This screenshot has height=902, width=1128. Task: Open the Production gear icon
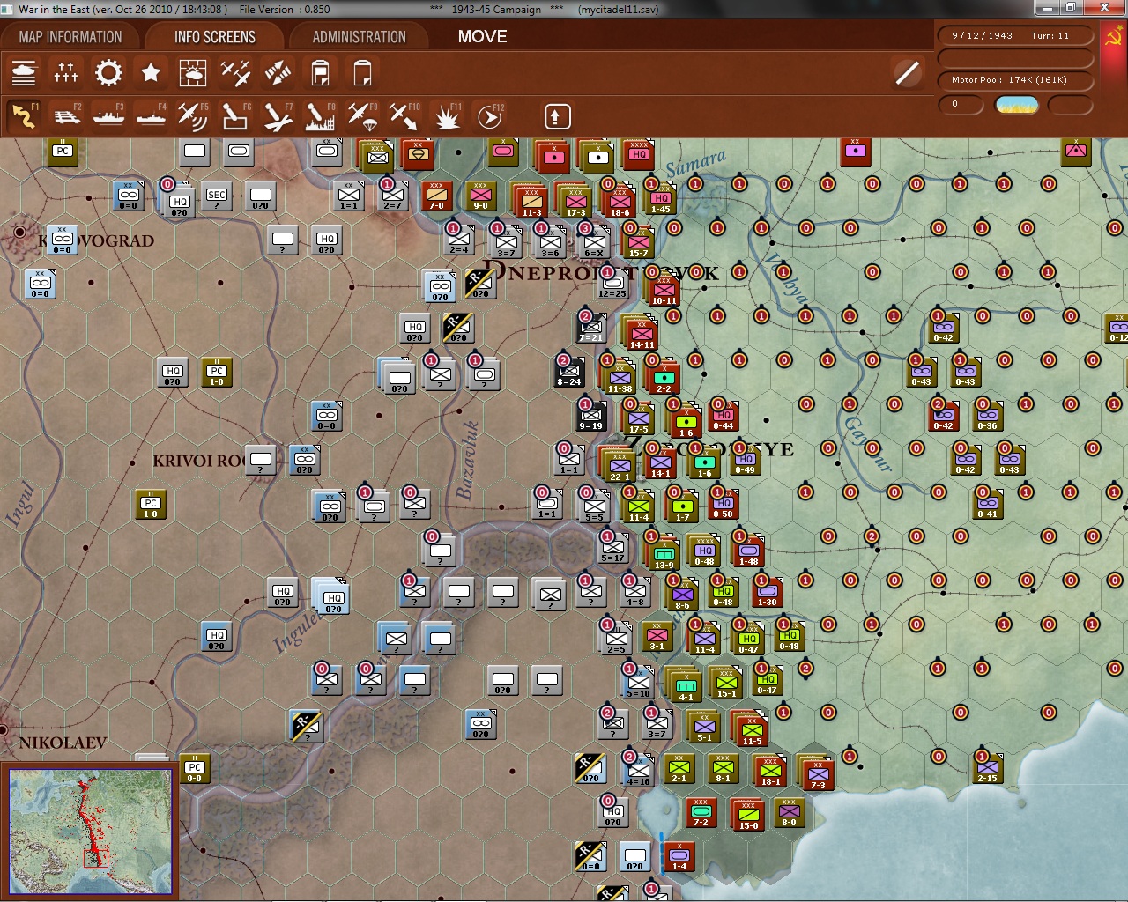108,73
